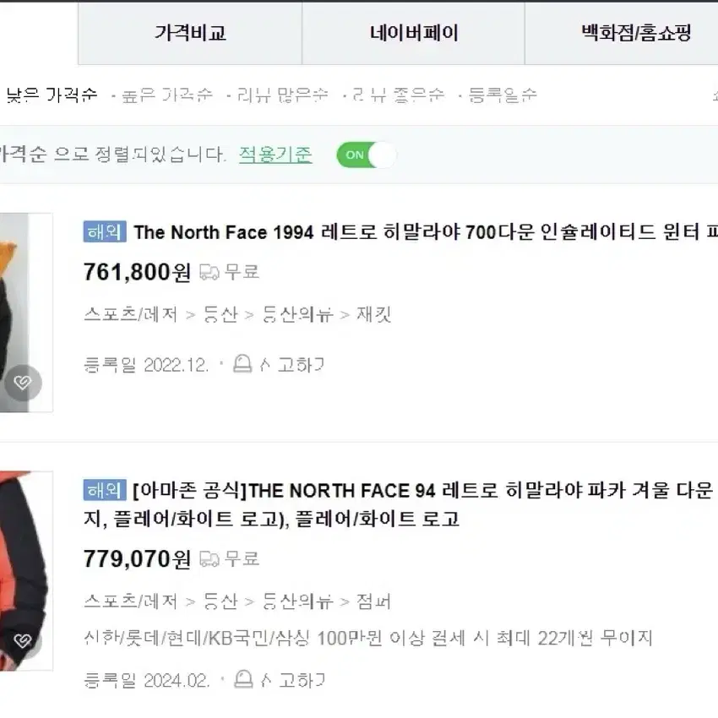Open the 점퍼 category link

tap(373, 601)
